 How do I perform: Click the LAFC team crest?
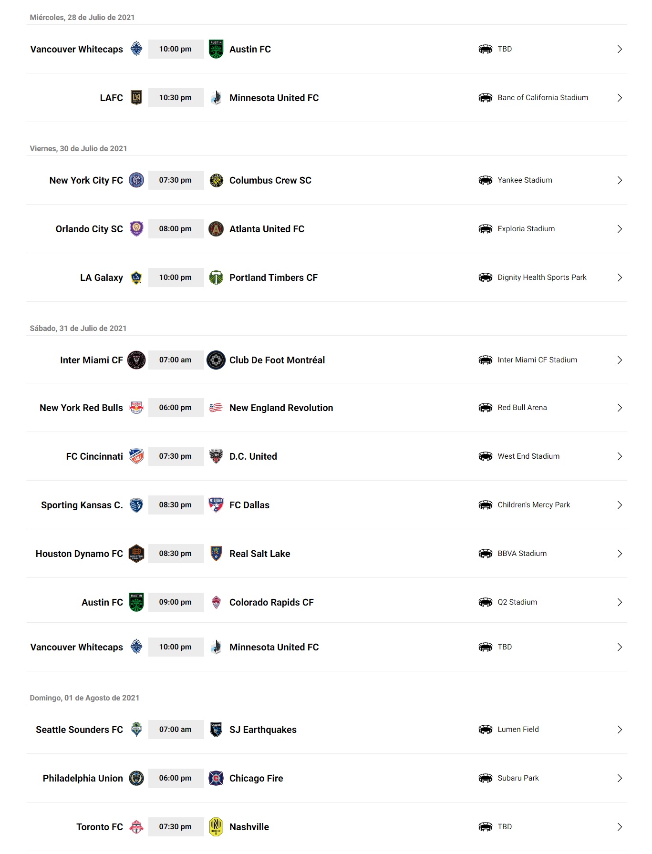coord(136,98)
